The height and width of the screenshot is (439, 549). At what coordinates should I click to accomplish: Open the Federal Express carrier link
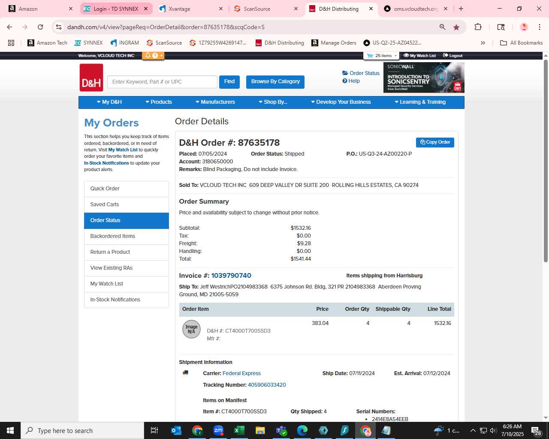[x=241, y=373]
